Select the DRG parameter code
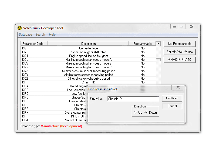Screen dimensions: 216x162 click(25, 109)
